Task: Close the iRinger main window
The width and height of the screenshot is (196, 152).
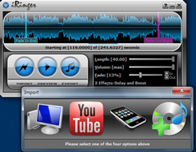Action: (179, 6)
